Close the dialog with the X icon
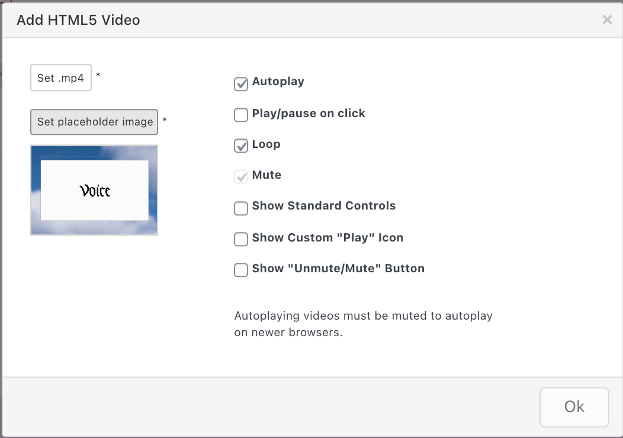623x438 pixels. tap(607, 20)
